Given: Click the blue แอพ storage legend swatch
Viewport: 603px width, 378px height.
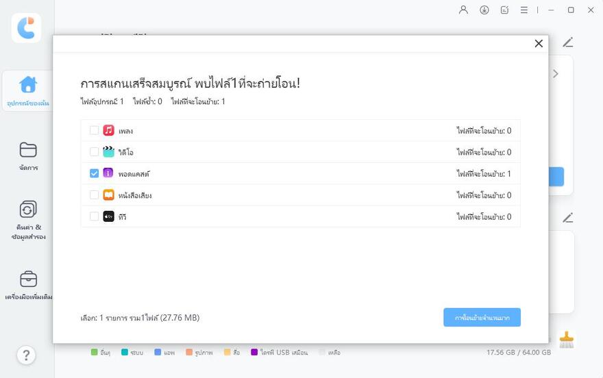Looking at the screenshot, I should coord(158,352).
